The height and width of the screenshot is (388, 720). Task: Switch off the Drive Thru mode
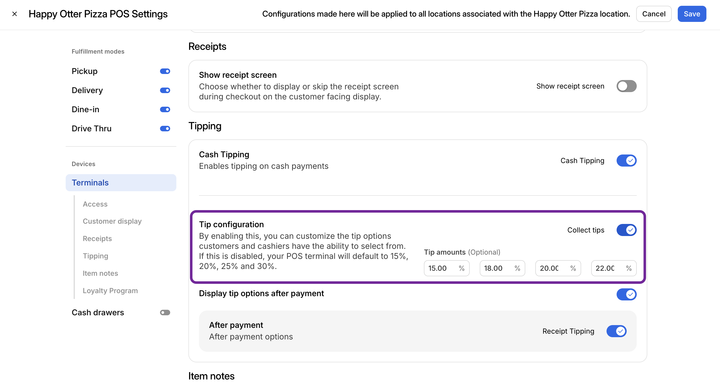tap(165, 128)
